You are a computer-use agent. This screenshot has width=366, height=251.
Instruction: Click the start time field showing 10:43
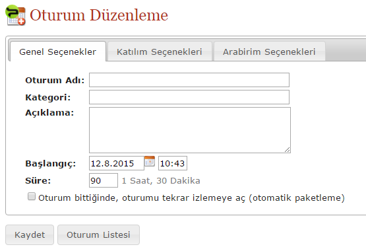point(173,163)
